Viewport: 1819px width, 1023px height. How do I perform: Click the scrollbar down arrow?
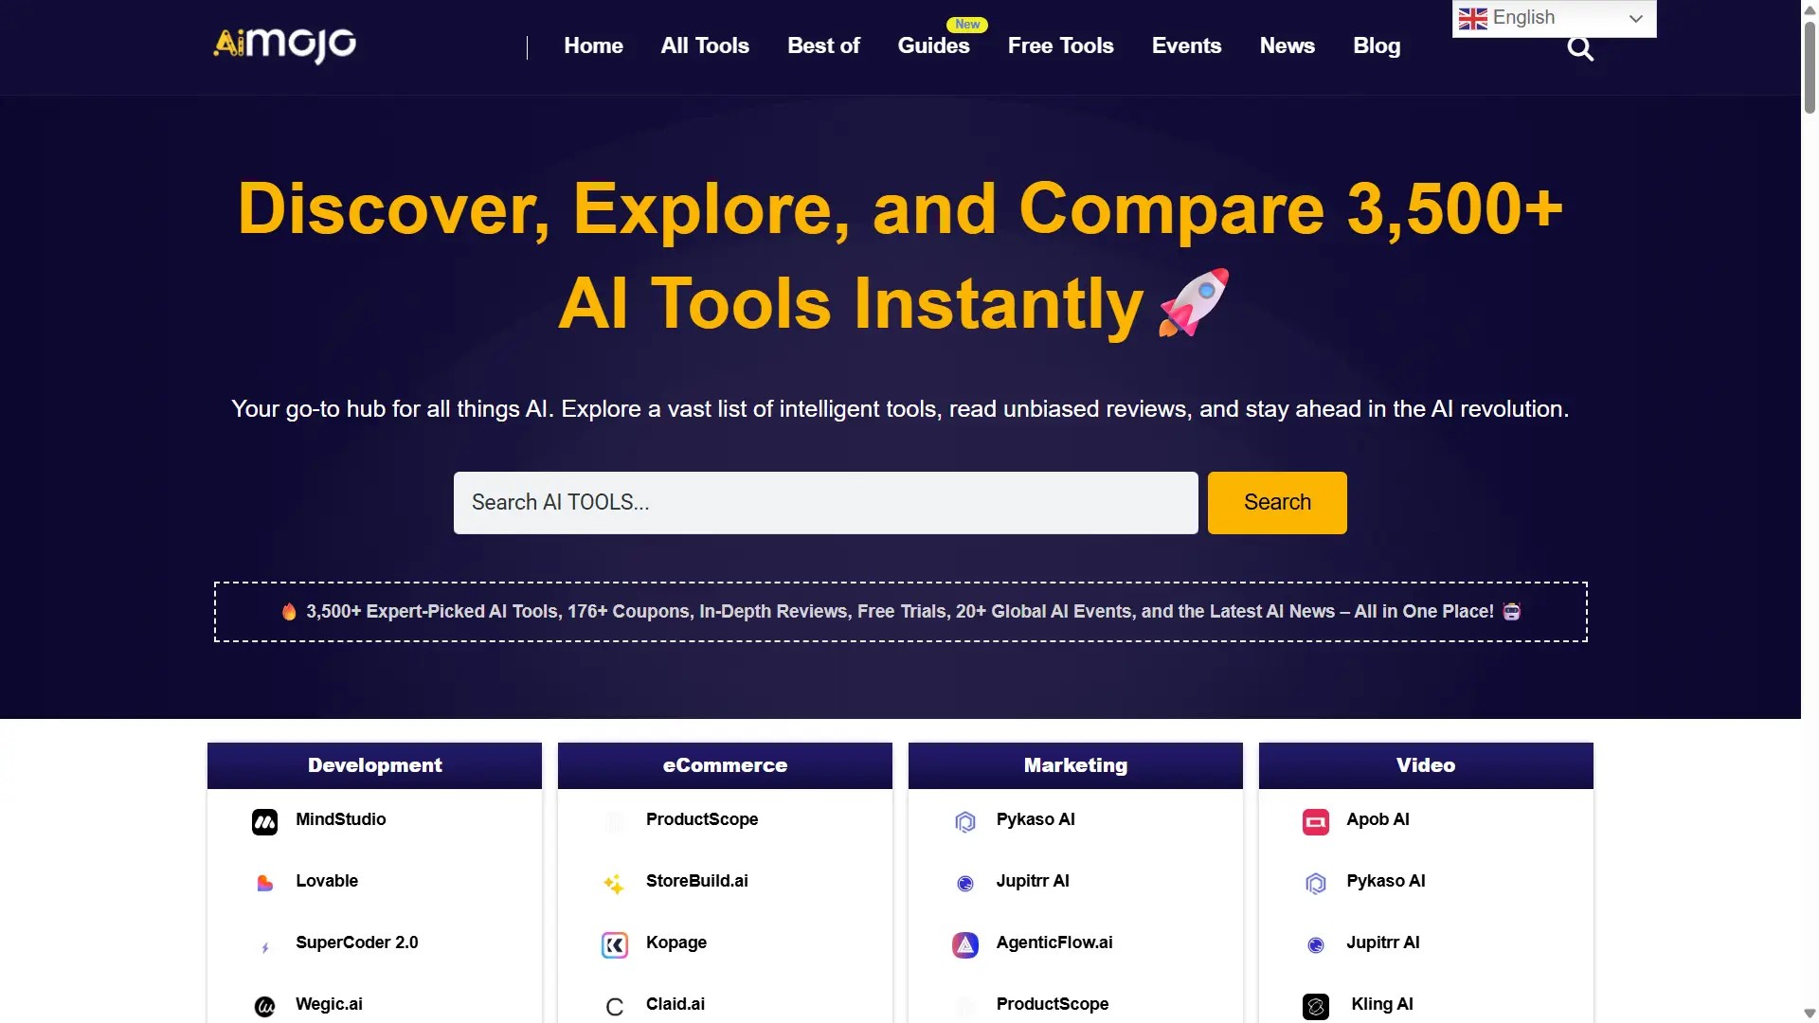1810,1014
